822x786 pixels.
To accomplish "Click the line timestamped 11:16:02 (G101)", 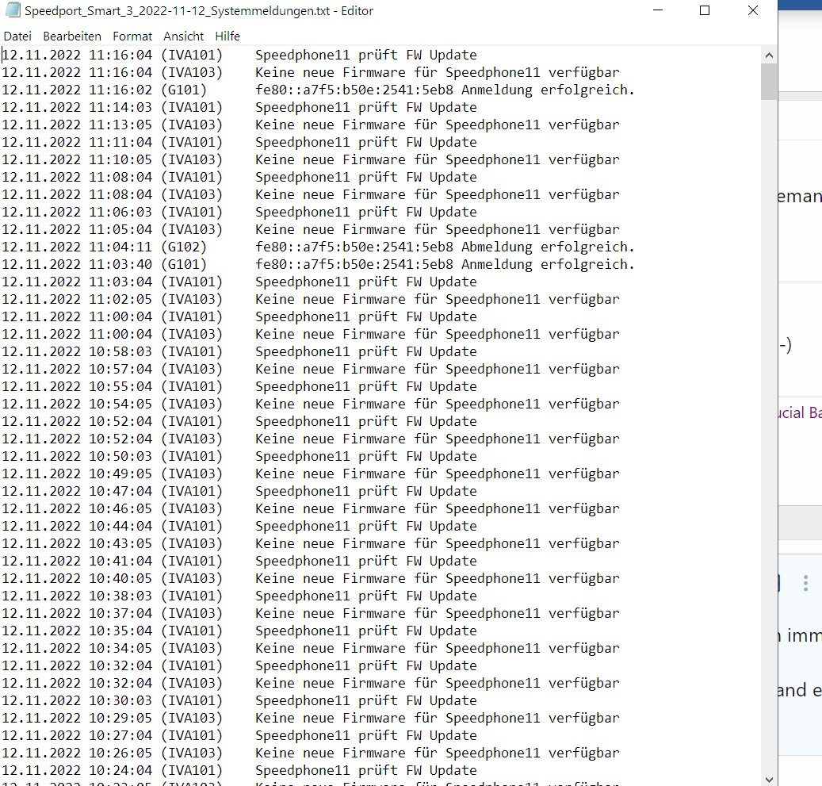I will pyautogui.click(x=318, y=90).
